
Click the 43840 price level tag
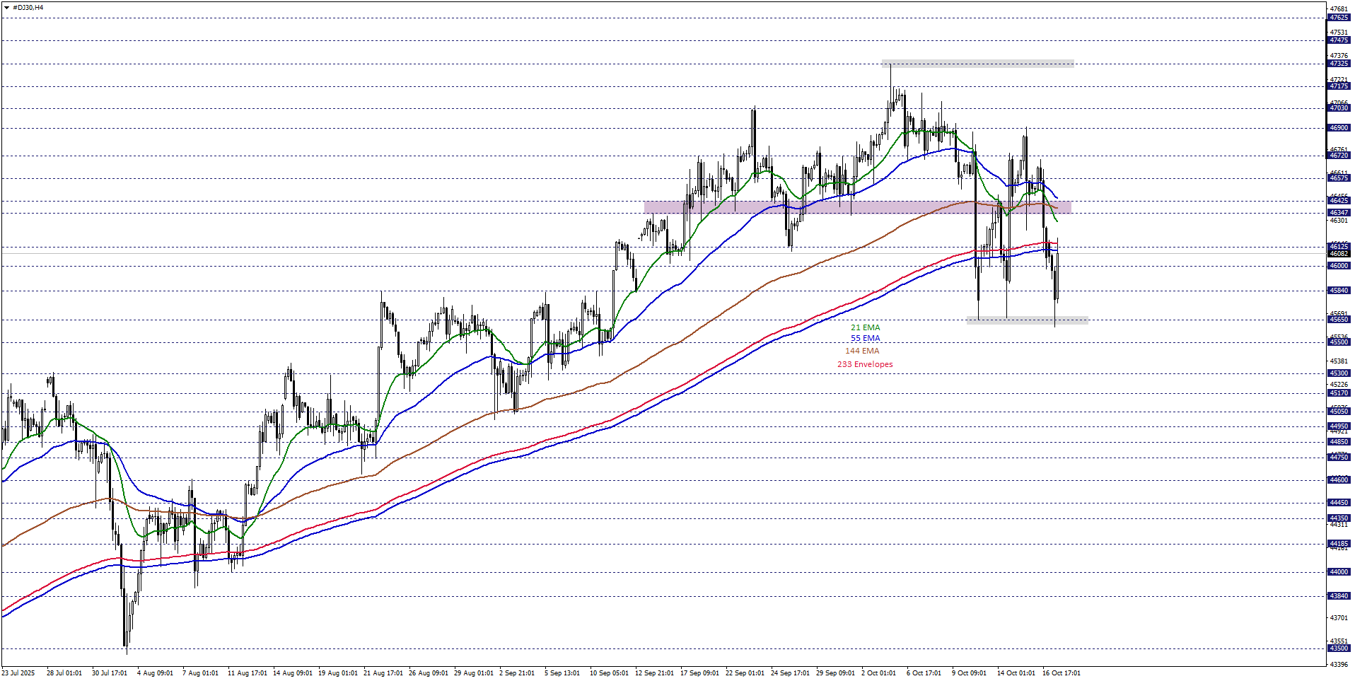[1339, 596]
